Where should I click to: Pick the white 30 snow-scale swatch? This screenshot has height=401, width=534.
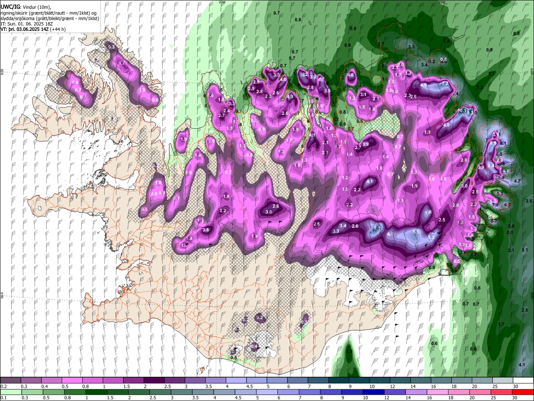point(523,381)
